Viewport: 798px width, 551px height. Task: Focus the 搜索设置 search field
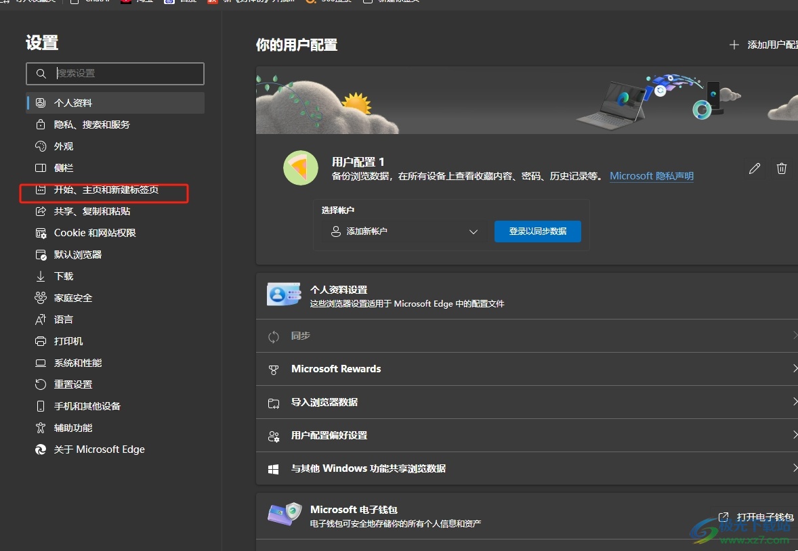pos(115,74)
